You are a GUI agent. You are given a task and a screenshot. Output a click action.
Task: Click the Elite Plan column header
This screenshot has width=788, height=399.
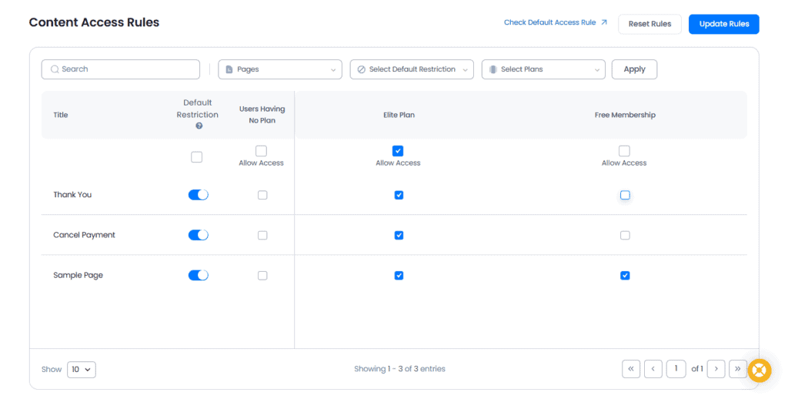399,115
